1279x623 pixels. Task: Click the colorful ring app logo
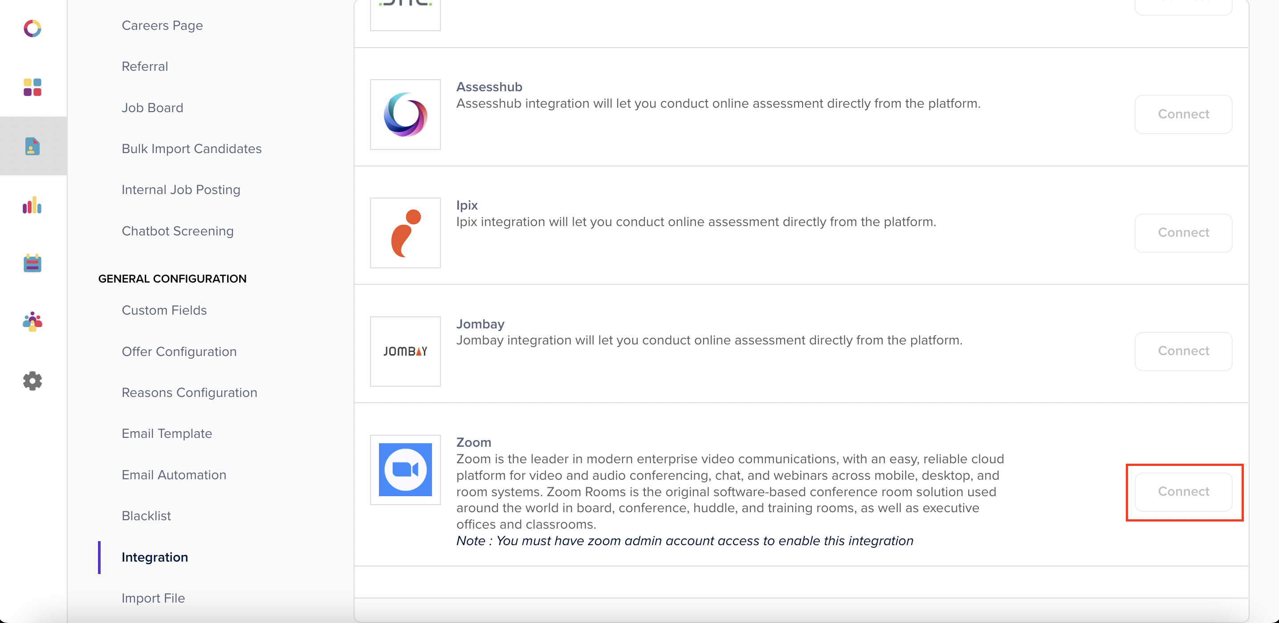(x=32, y=28)
